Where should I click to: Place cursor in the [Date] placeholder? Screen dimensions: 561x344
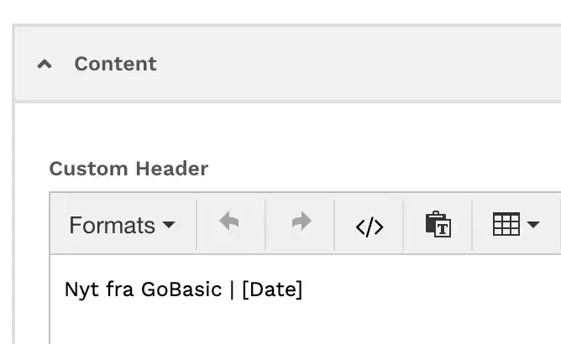[272, 289]
